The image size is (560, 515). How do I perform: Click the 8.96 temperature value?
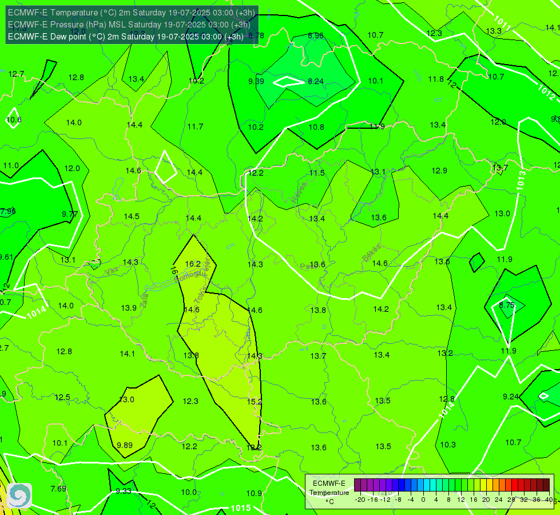click(x=316, y=35)
